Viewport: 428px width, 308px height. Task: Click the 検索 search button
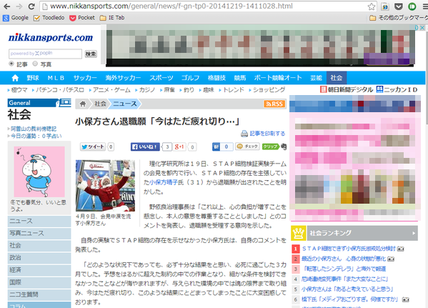coord(91,54)
